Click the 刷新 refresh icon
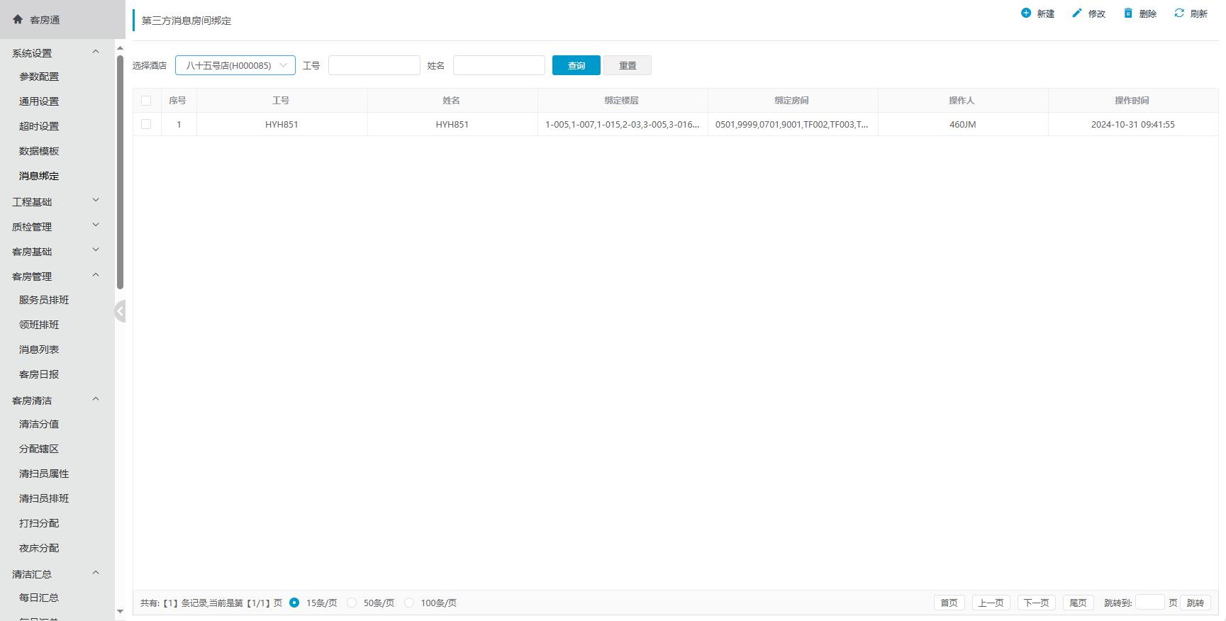Image resolution: width=1226 pixels, height=621 pixels. tap(1179, 13)
